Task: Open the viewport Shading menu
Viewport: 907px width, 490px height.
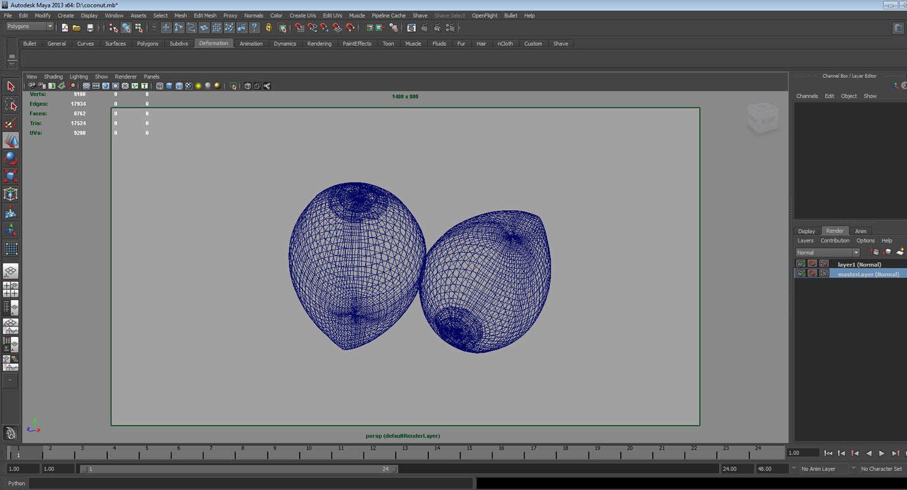Action: pyautogui.click(x=53, y=77)
